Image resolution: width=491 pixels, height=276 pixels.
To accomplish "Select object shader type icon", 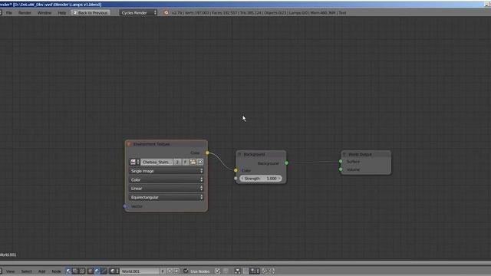I will (x=91, y=271).
